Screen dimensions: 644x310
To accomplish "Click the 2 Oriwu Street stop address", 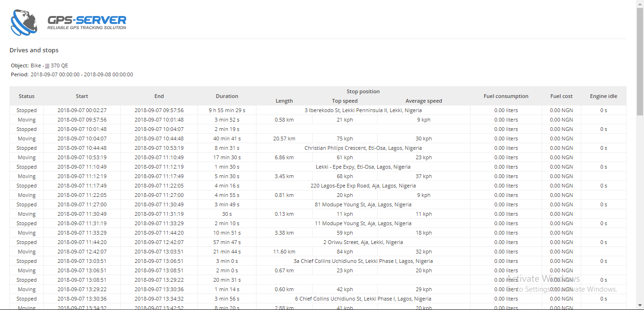I will (x=363, y=242).
